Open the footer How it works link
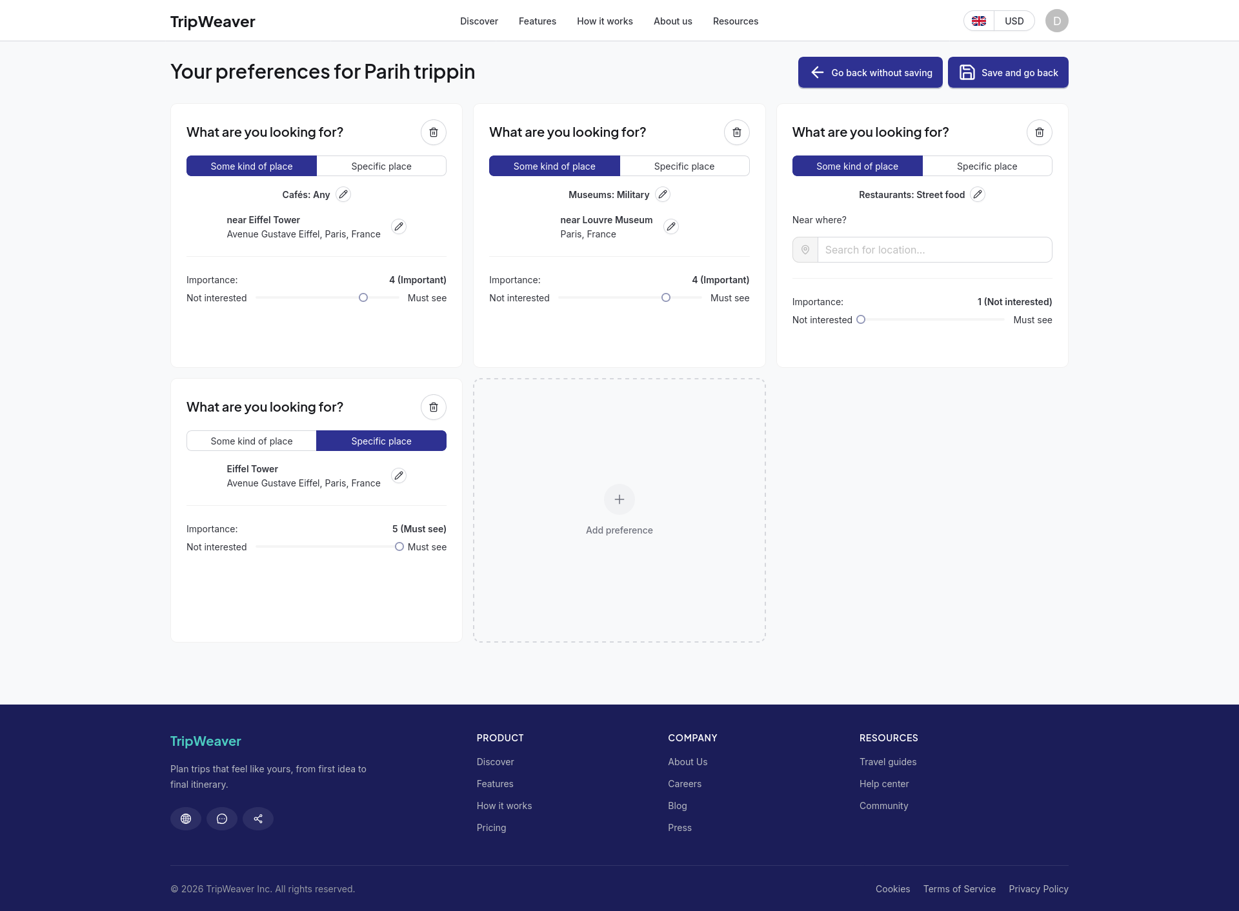This screenshot has height=911, width=1239. [504, 806]
